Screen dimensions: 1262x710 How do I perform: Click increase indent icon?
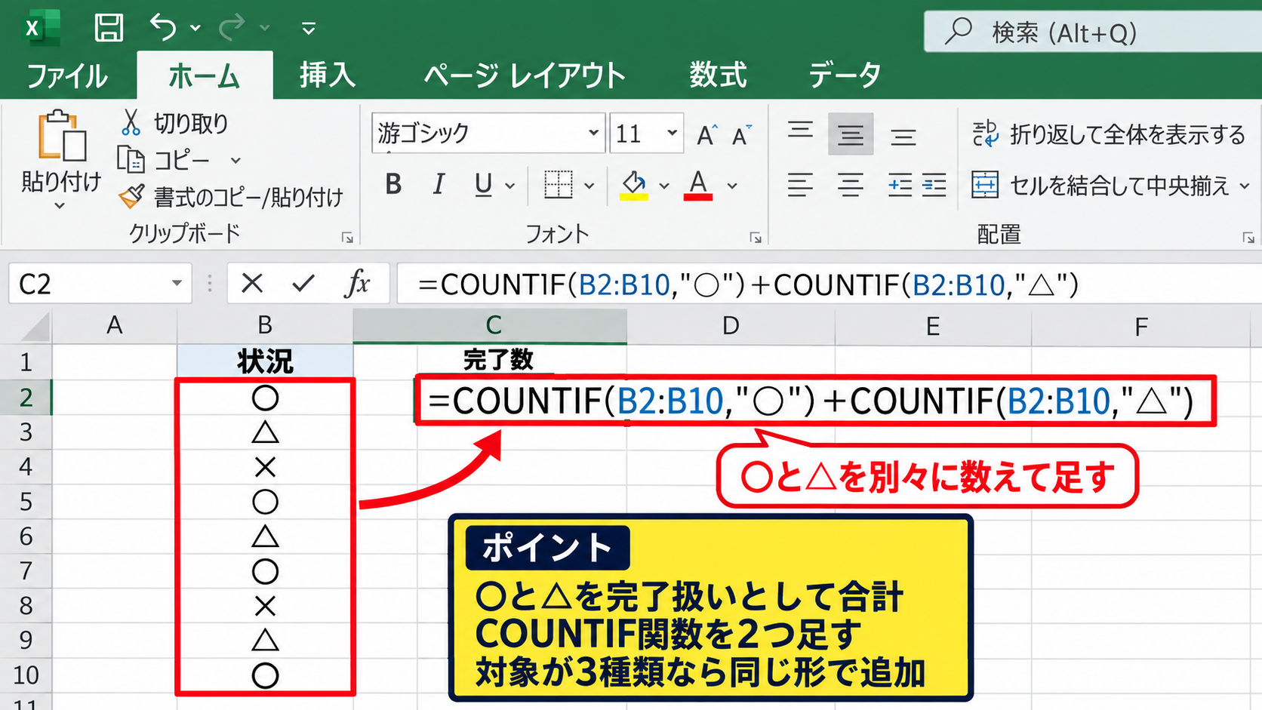(934, 185)
